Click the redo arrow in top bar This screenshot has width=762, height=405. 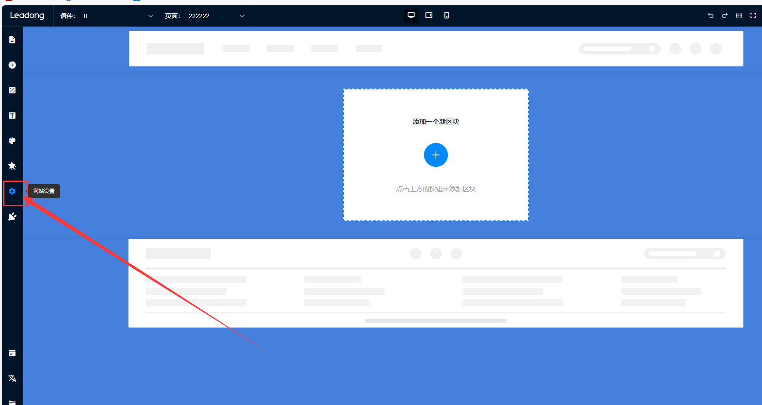click(725, 15)
